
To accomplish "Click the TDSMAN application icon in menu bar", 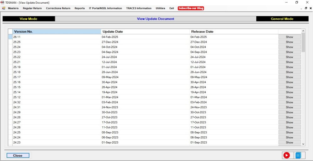I will (x=3, y=8).
